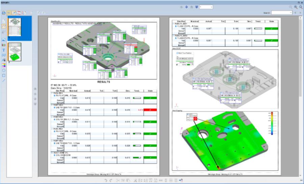Restore the REPORT1 window
304x184 pixels.
tap(299, 2)
